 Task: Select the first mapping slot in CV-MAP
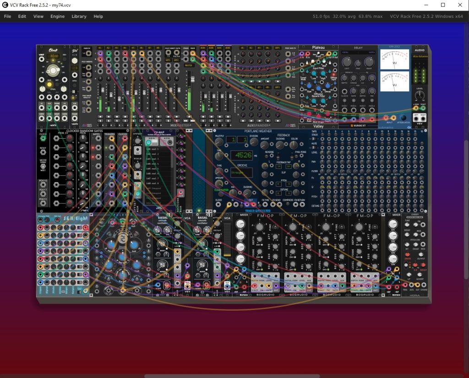point(158,149)
